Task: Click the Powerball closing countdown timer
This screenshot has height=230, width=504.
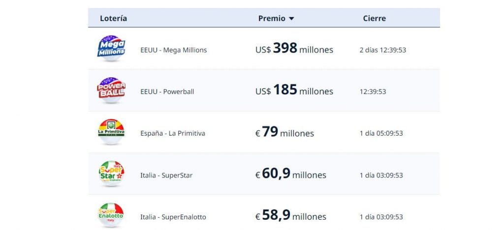Action: pyautogui.click(x=373, y=92)
